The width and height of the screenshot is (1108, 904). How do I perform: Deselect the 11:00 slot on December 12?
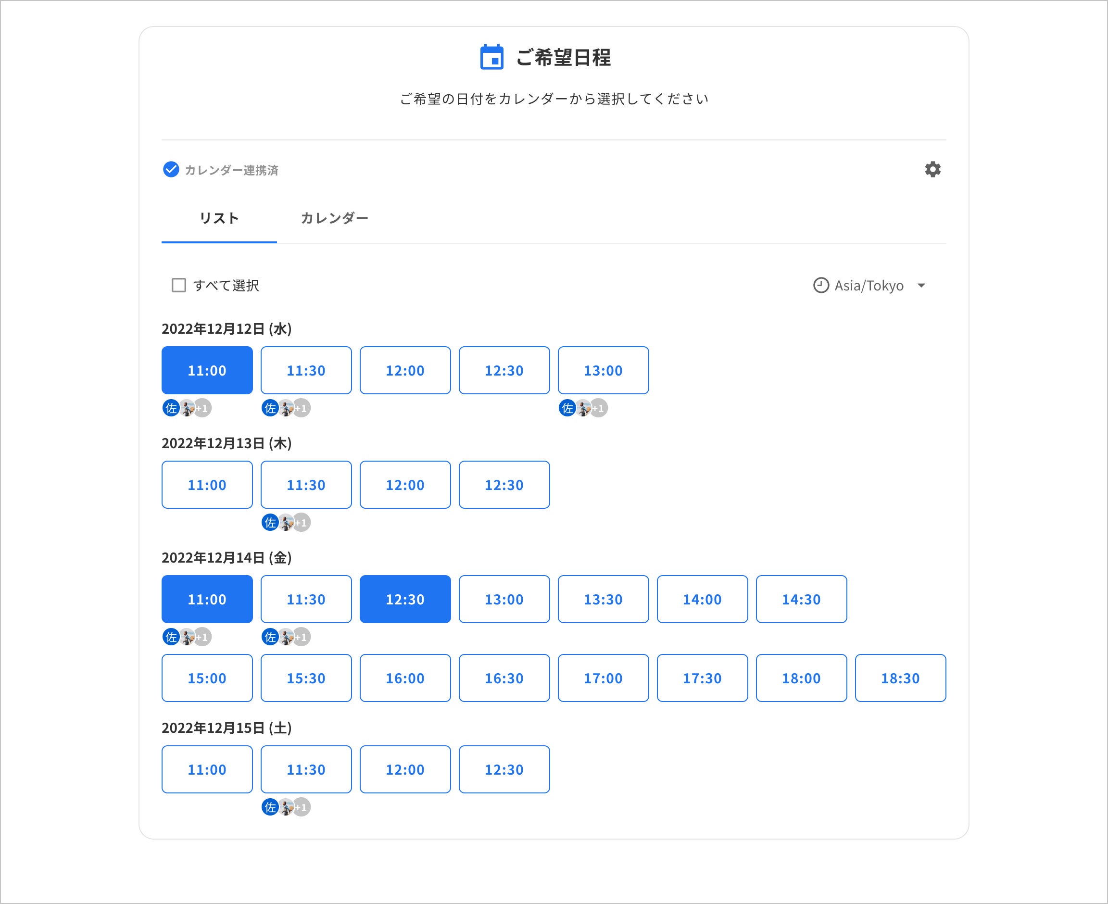click(x=207, y=370)
